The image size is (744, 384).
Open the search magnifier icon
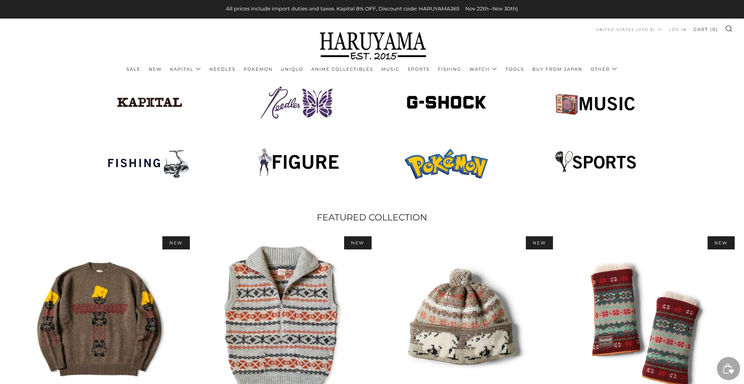click(x=728, y=29)
